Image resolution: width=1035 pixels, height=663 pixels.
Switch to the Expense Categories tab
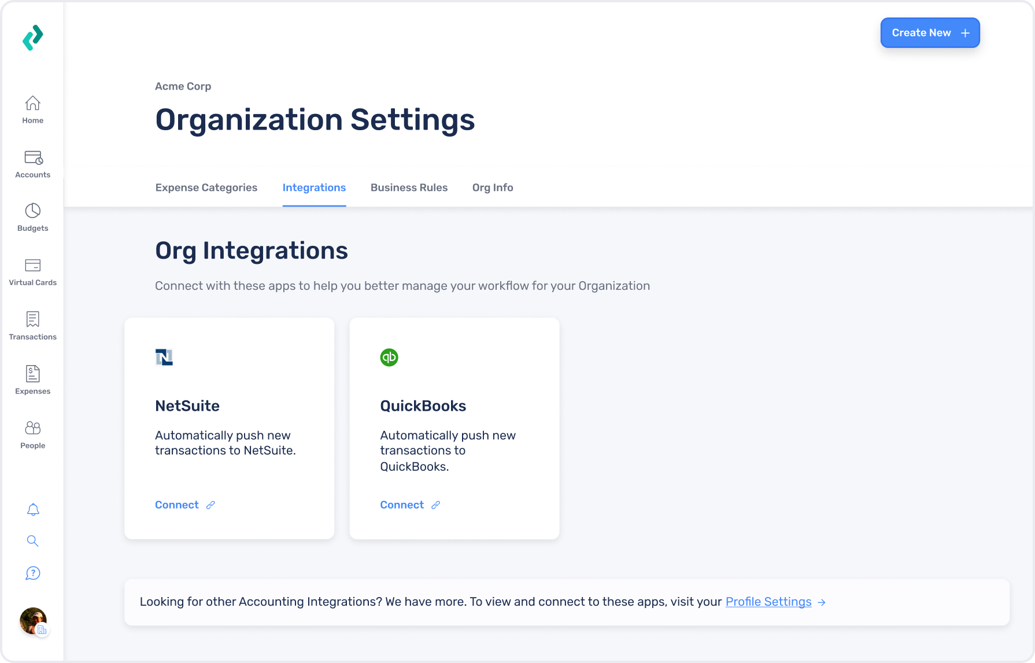pos(206,187)
